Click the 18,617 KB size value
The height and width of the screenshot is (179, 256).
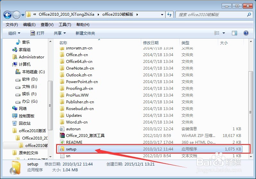tap(232, 136)
